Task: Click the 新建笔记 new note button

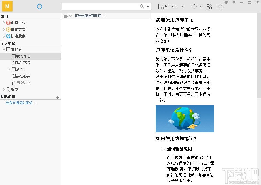Action: coord(168,6)
